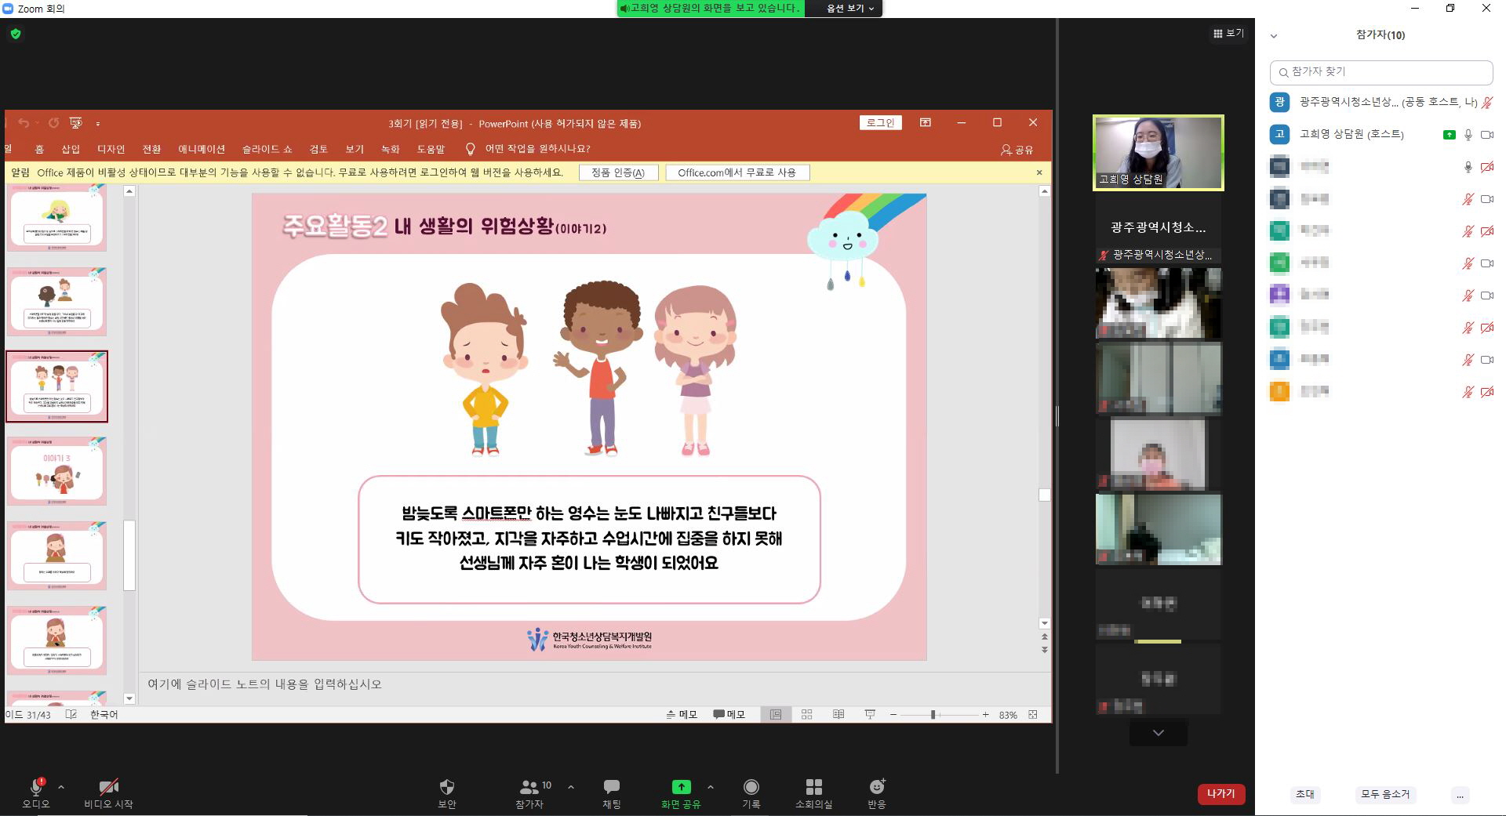This screenshot has width=1506, height=816.
Task: Toggle the Start Video camera button
Action: [108, 787]
